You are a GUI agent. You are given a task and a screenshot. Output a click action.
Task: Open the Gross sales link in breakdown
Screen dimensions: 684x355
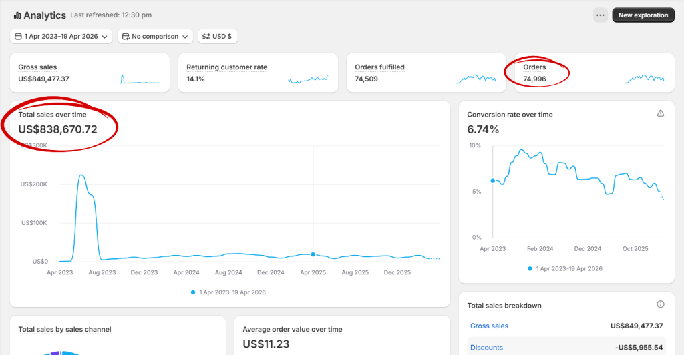point(489,326)
